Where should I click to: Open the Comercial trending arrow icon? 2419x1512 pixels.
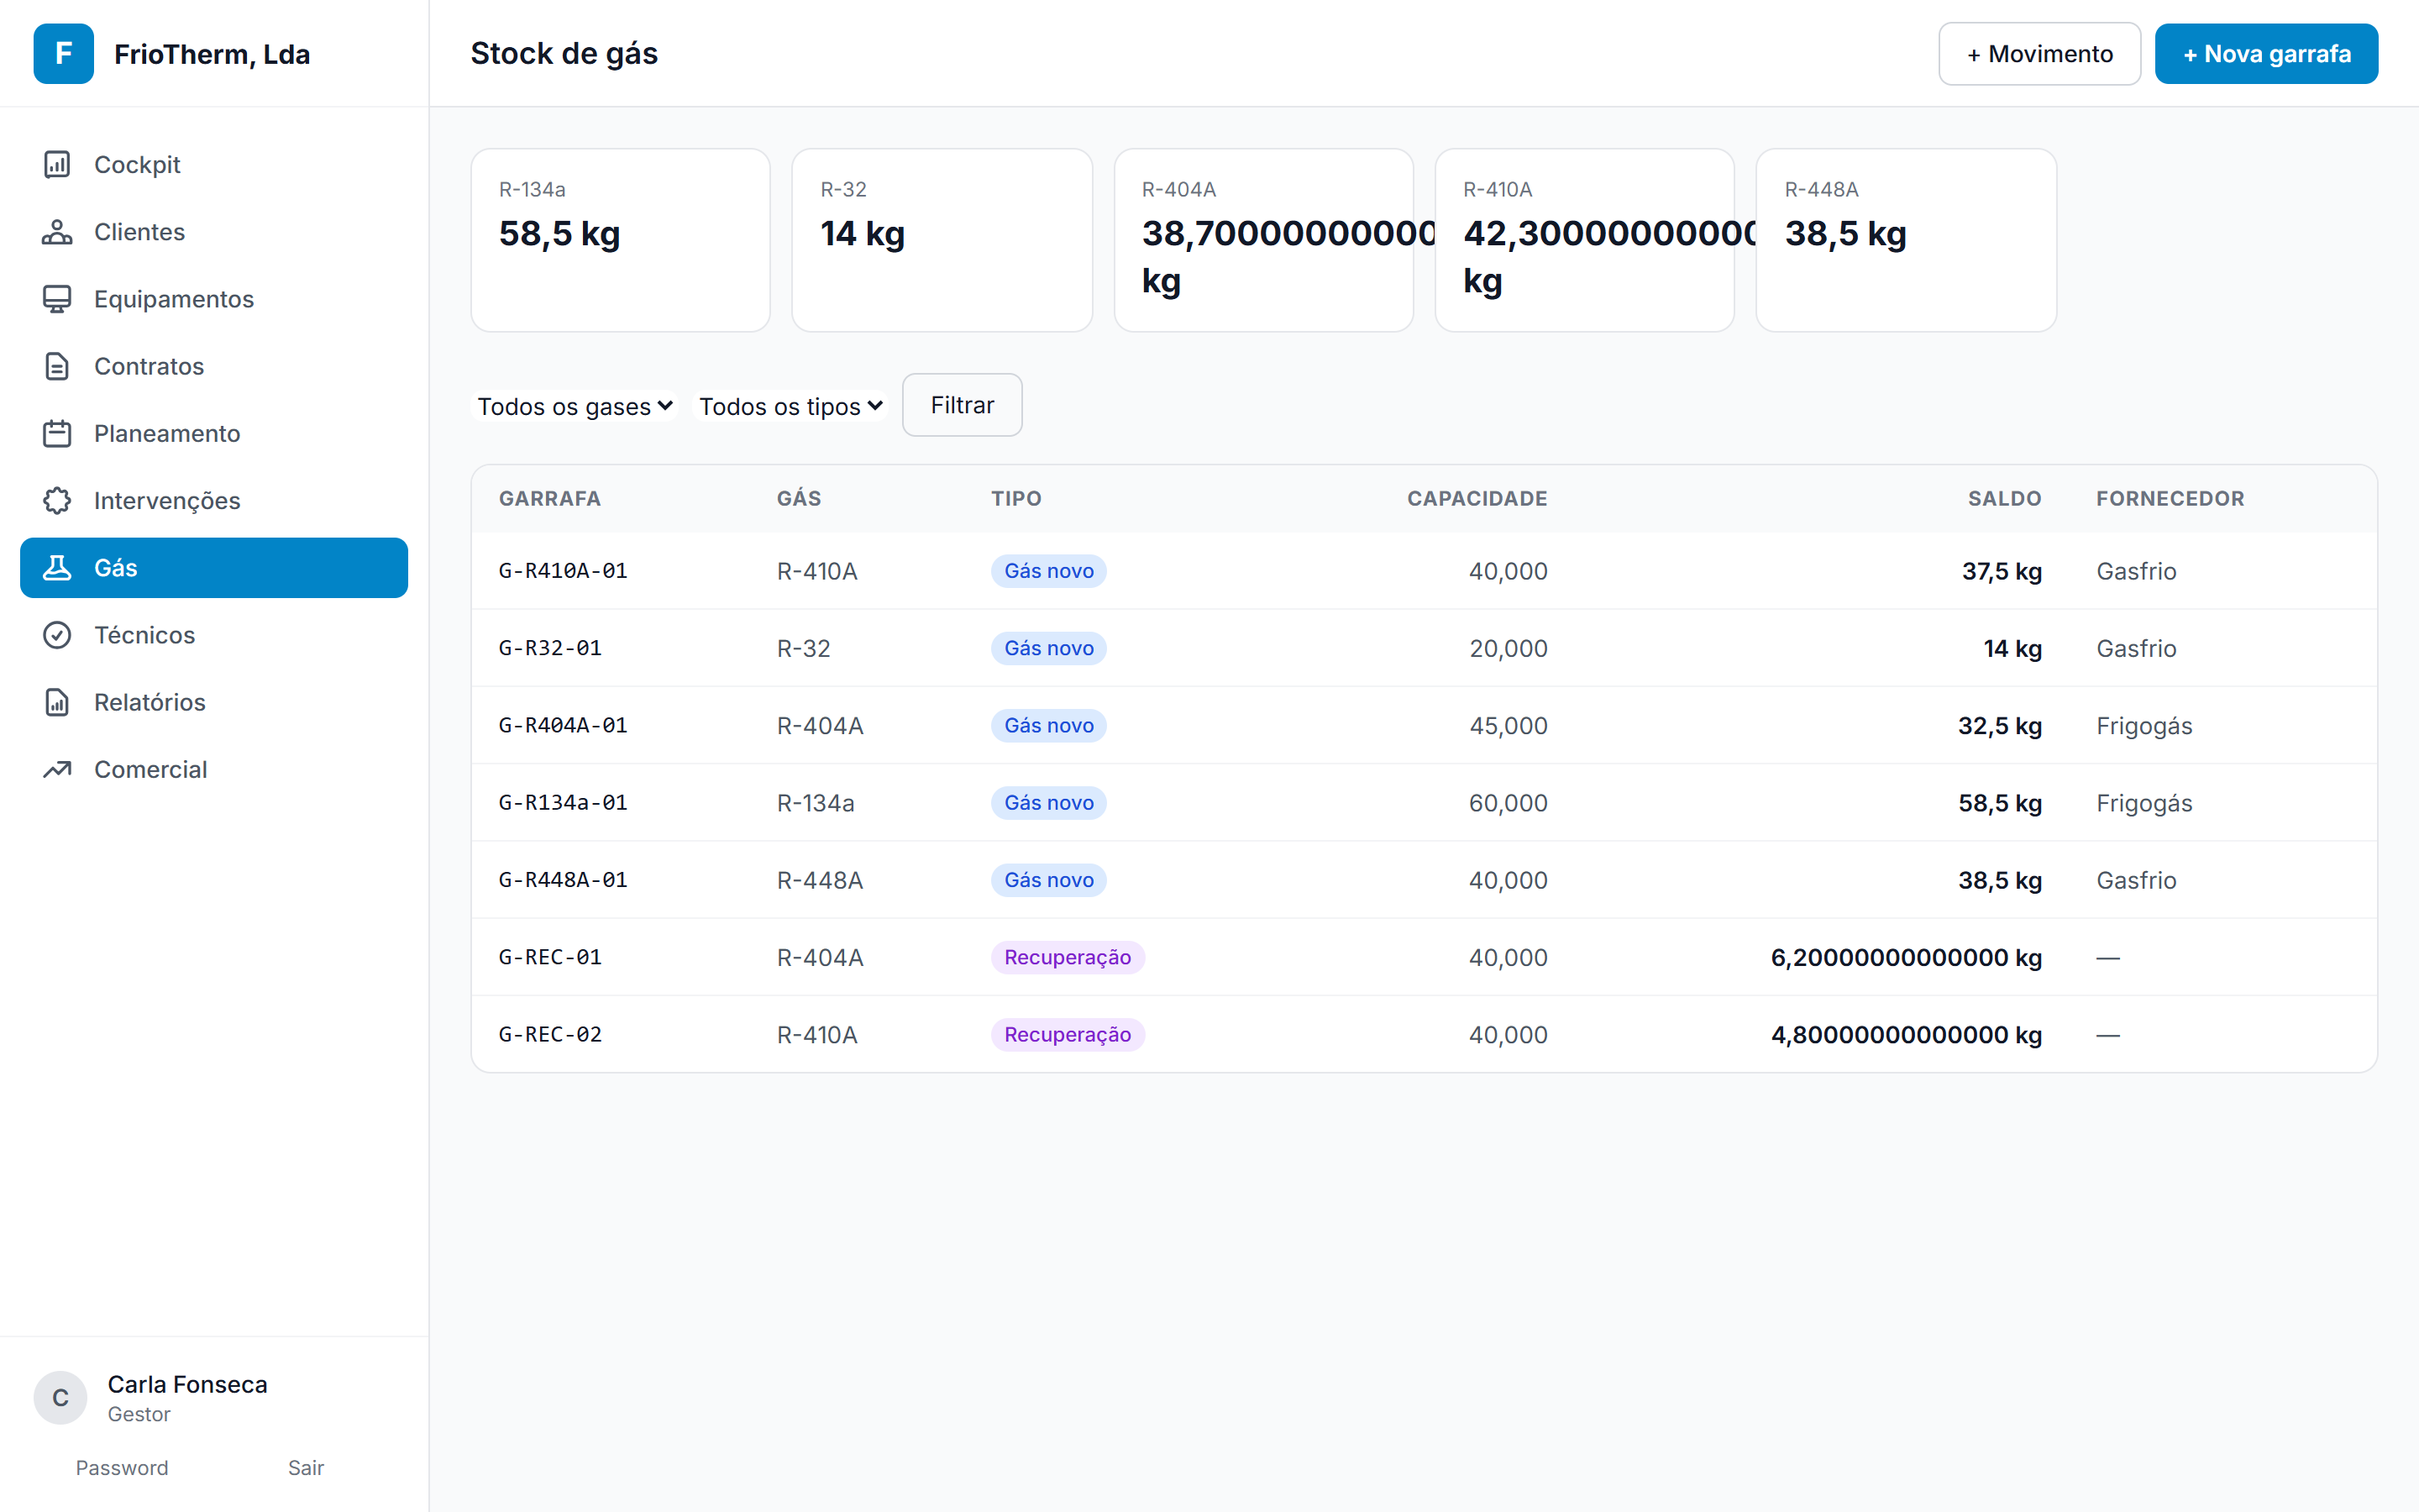tap(57, 769)
